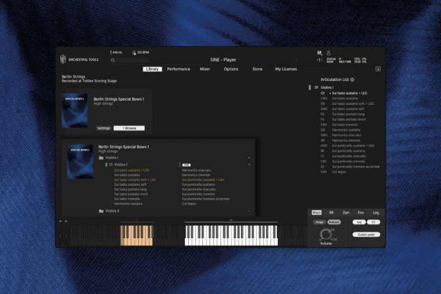441x294 pixels.
Task: Click the "Berlin Strings" collection title
Action: pos(73,76)
